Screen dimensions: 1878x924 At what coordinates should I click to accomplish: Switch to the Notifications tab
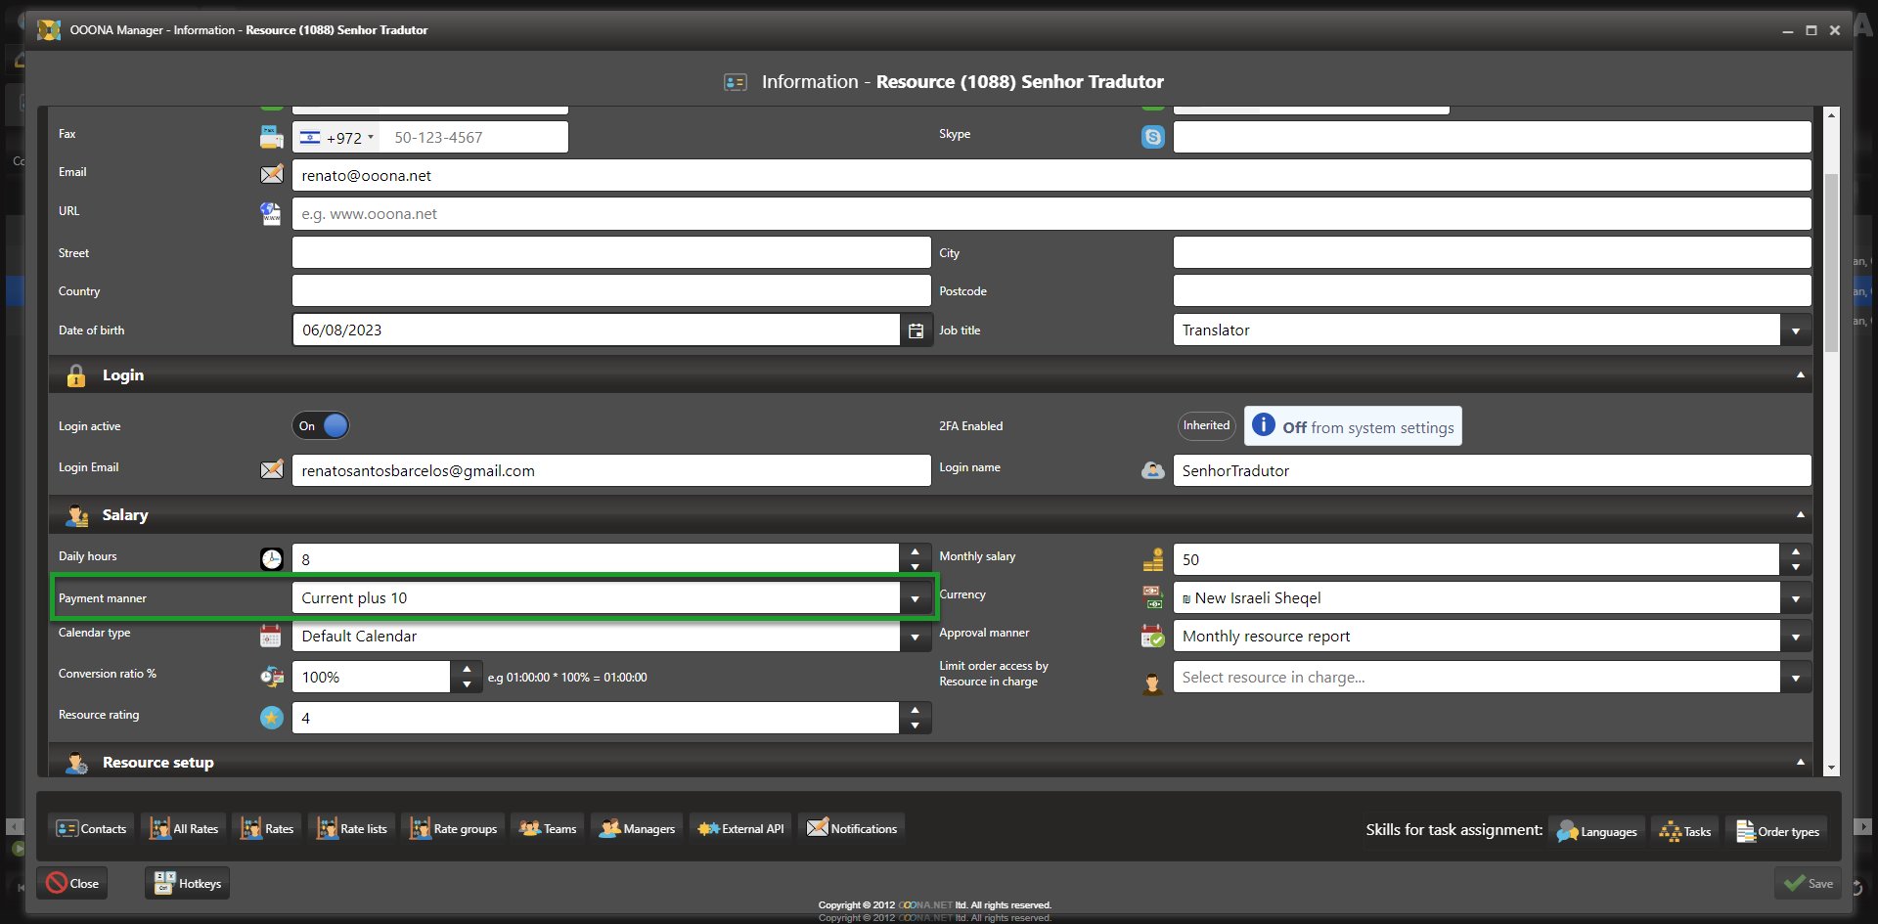[852, 829]
